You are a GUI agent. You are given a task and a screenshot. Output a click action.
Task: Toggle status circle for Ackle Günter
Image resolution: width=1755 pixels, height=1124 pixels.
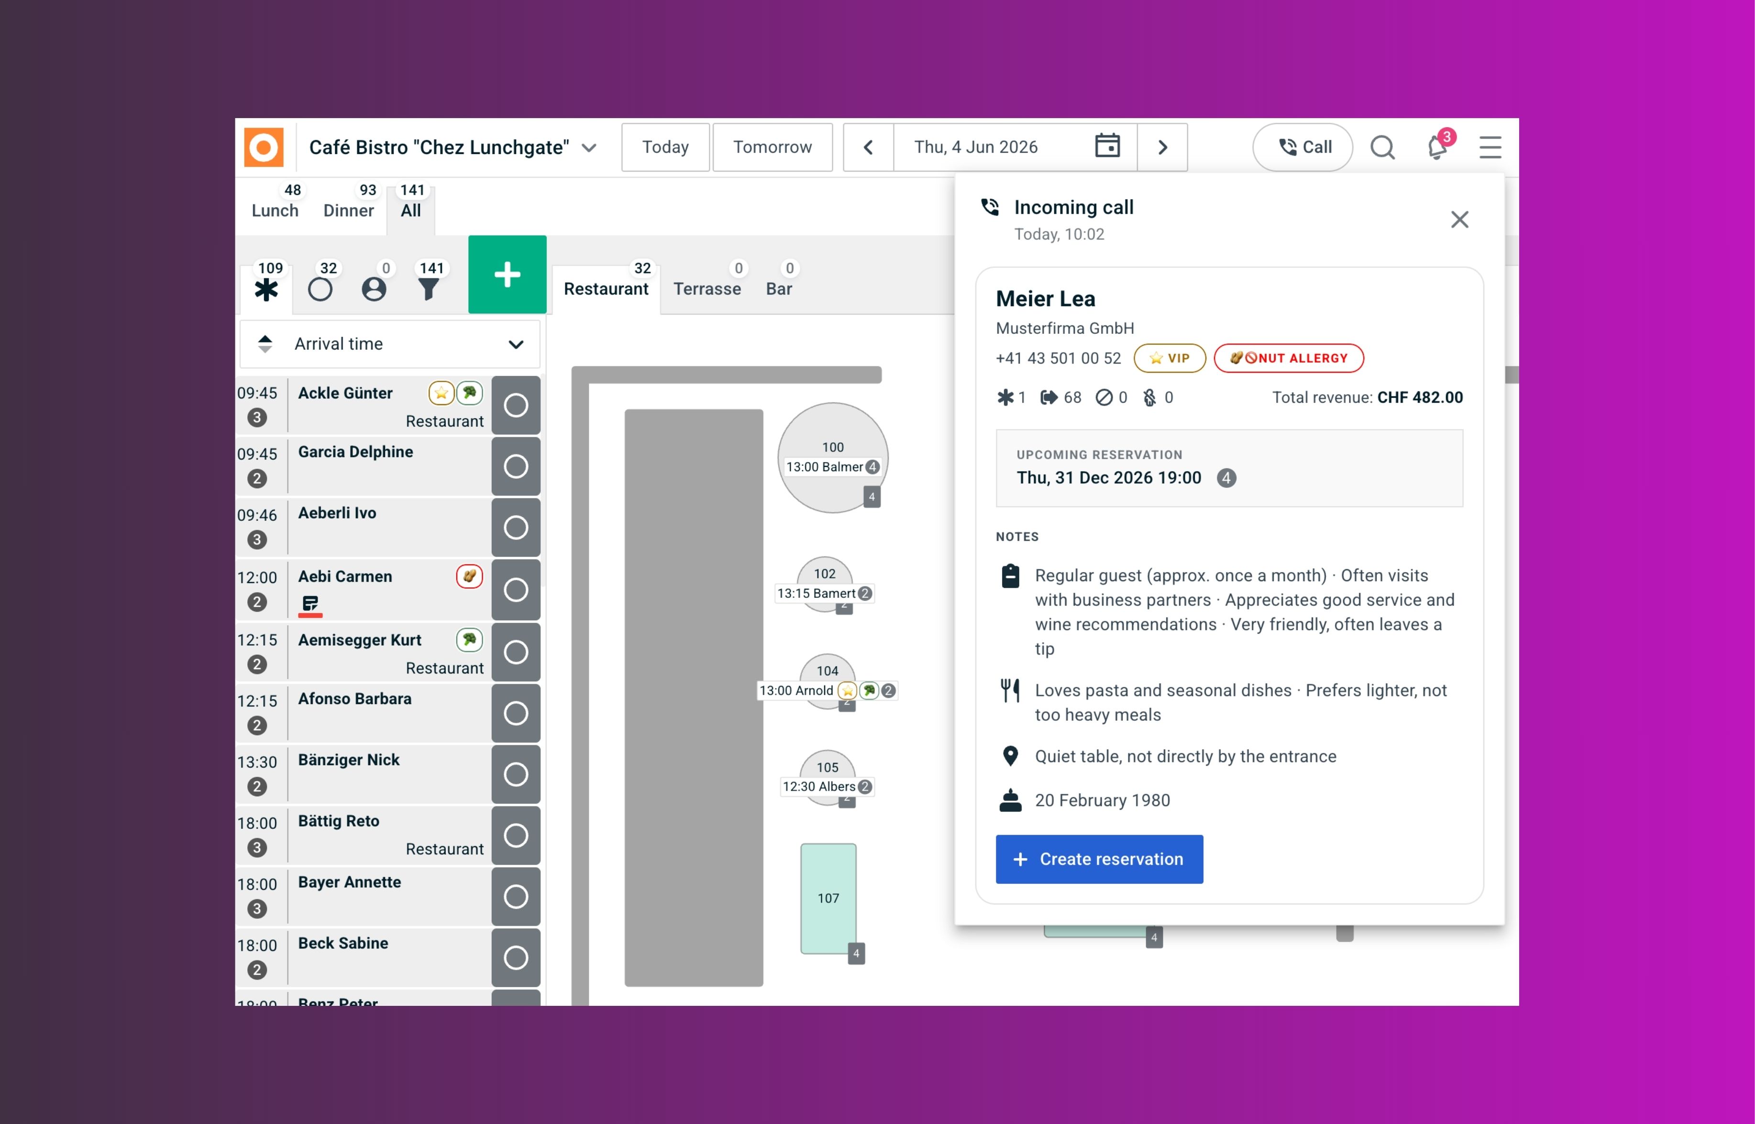(516, 405)
